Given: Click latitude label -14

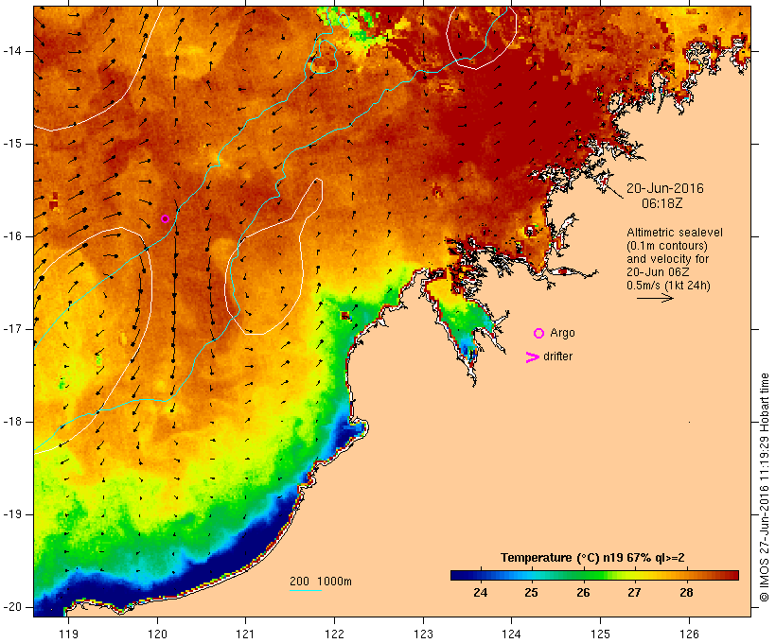Looking at the screenshot, I should pos(12,51).
